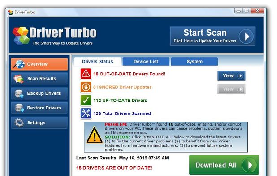The height and width of the screenshot is (176, 277).
Task: Switch to the System tab
Action: pos(195,62)
